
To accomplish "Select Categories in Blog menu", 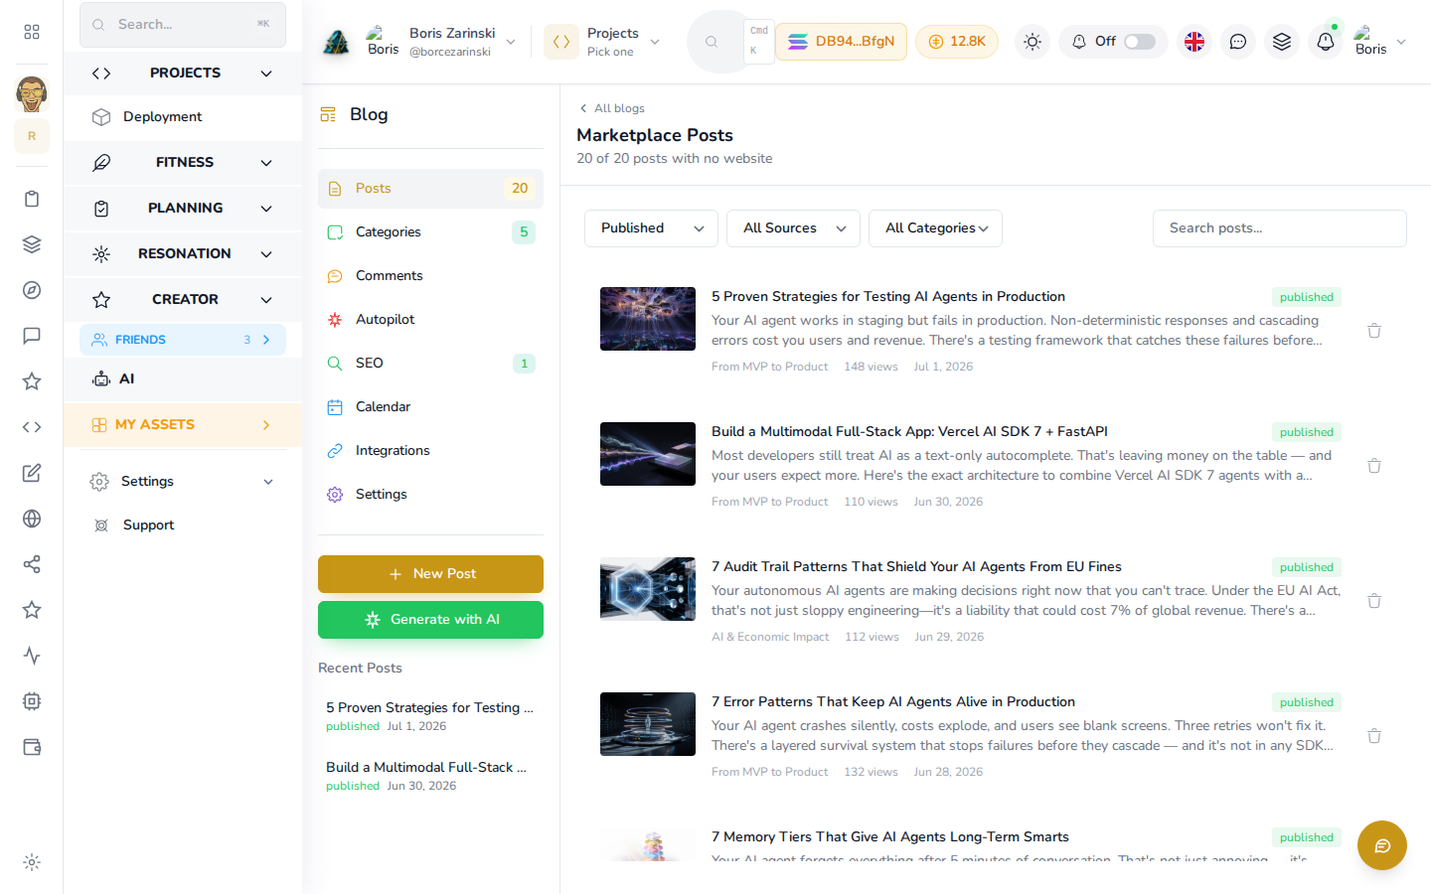I will point(430,231).
